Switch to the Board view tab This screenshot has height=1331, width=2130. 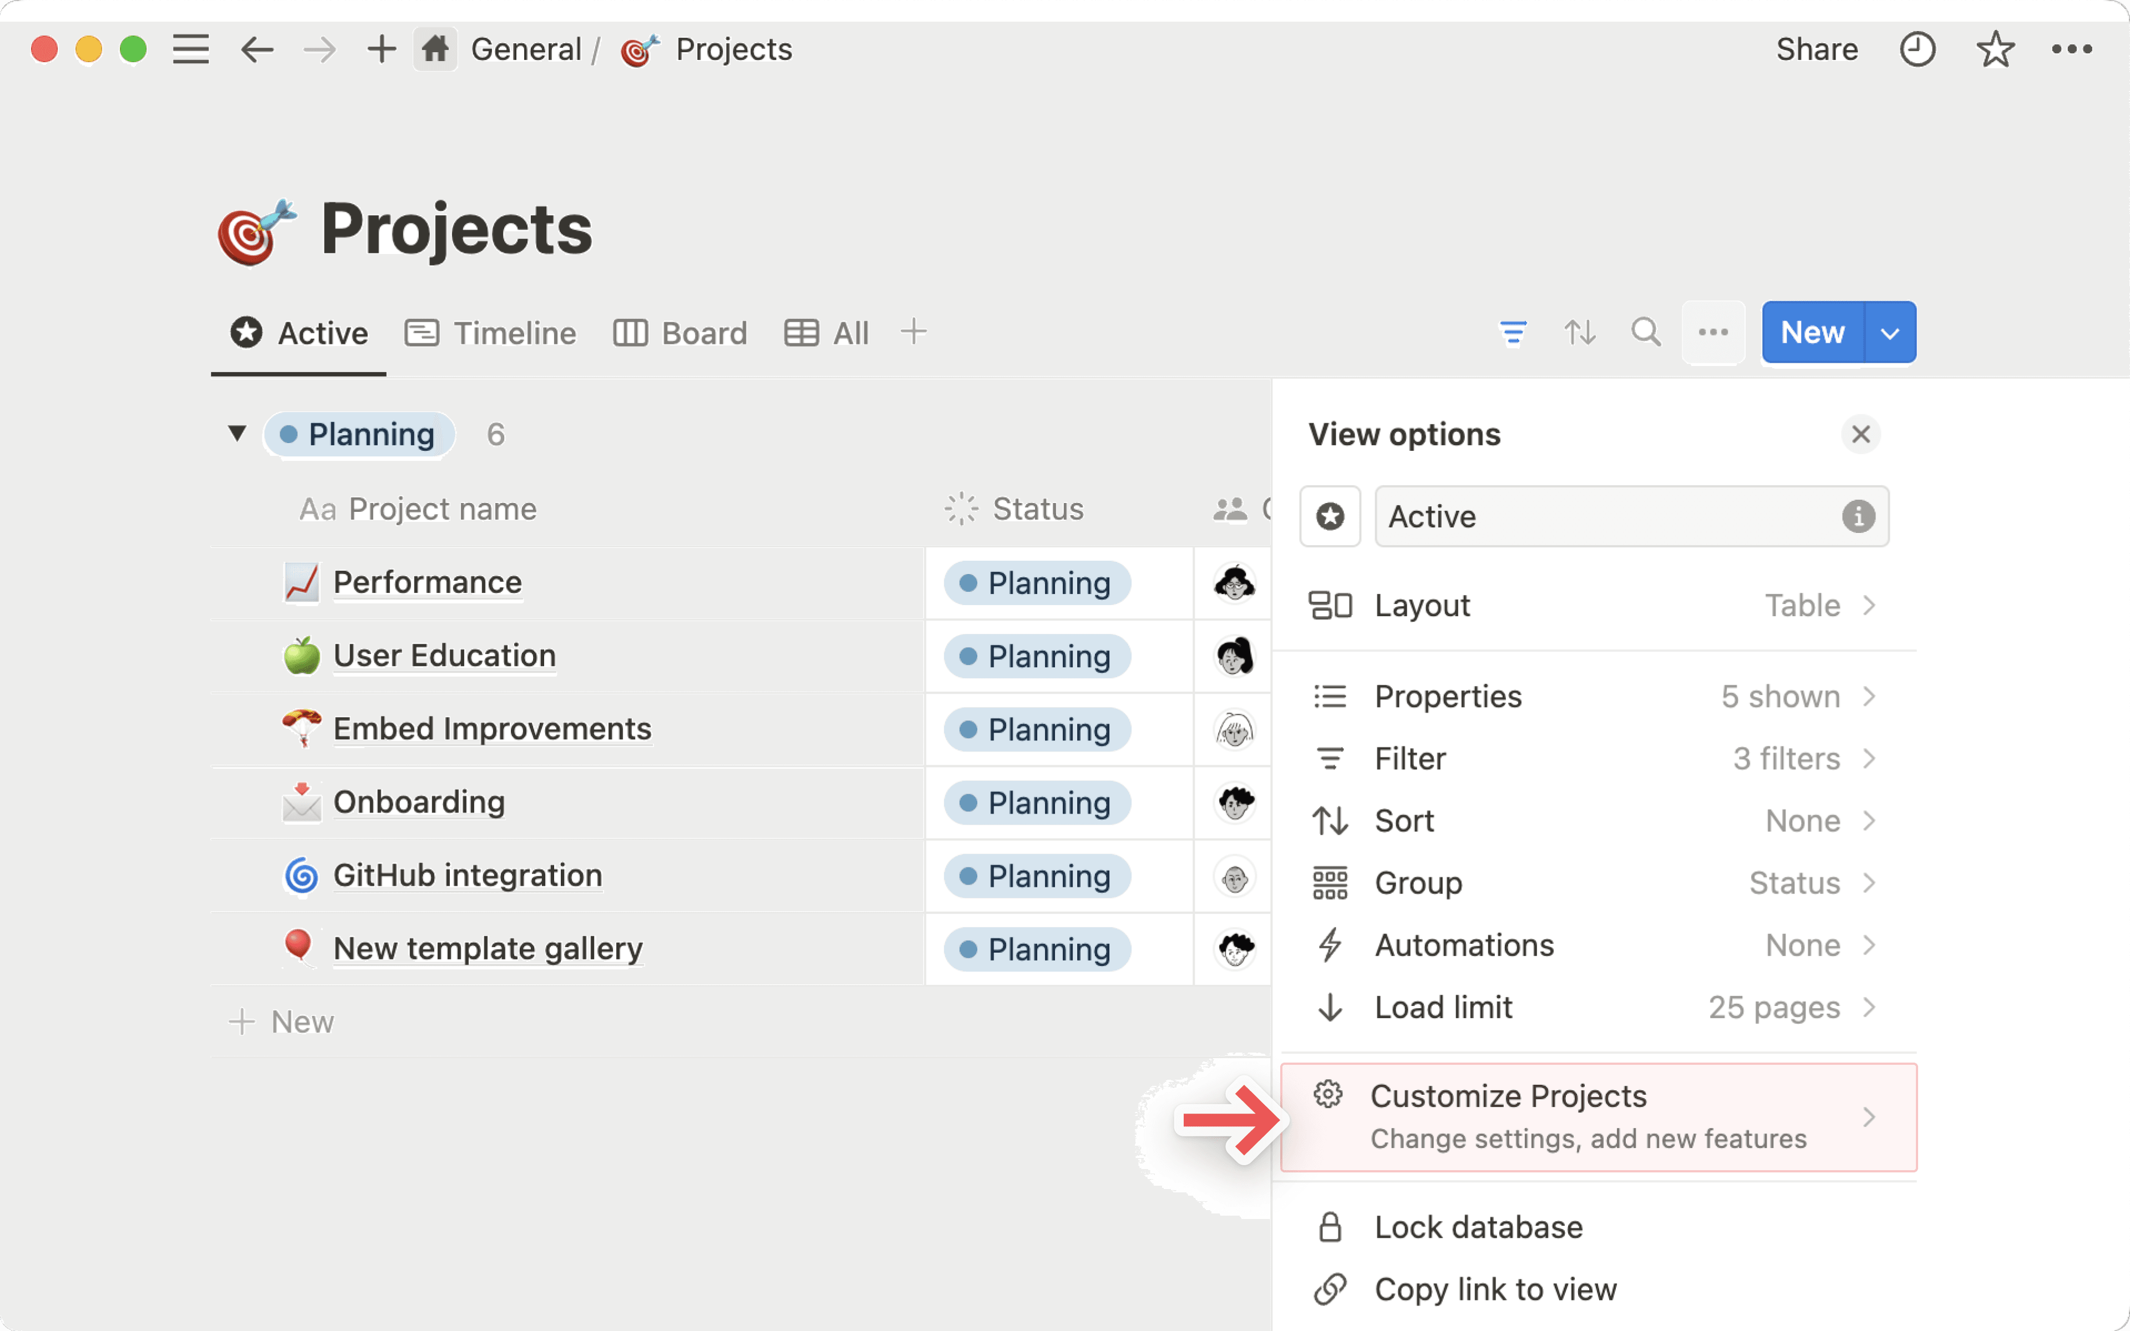point(681,333)
